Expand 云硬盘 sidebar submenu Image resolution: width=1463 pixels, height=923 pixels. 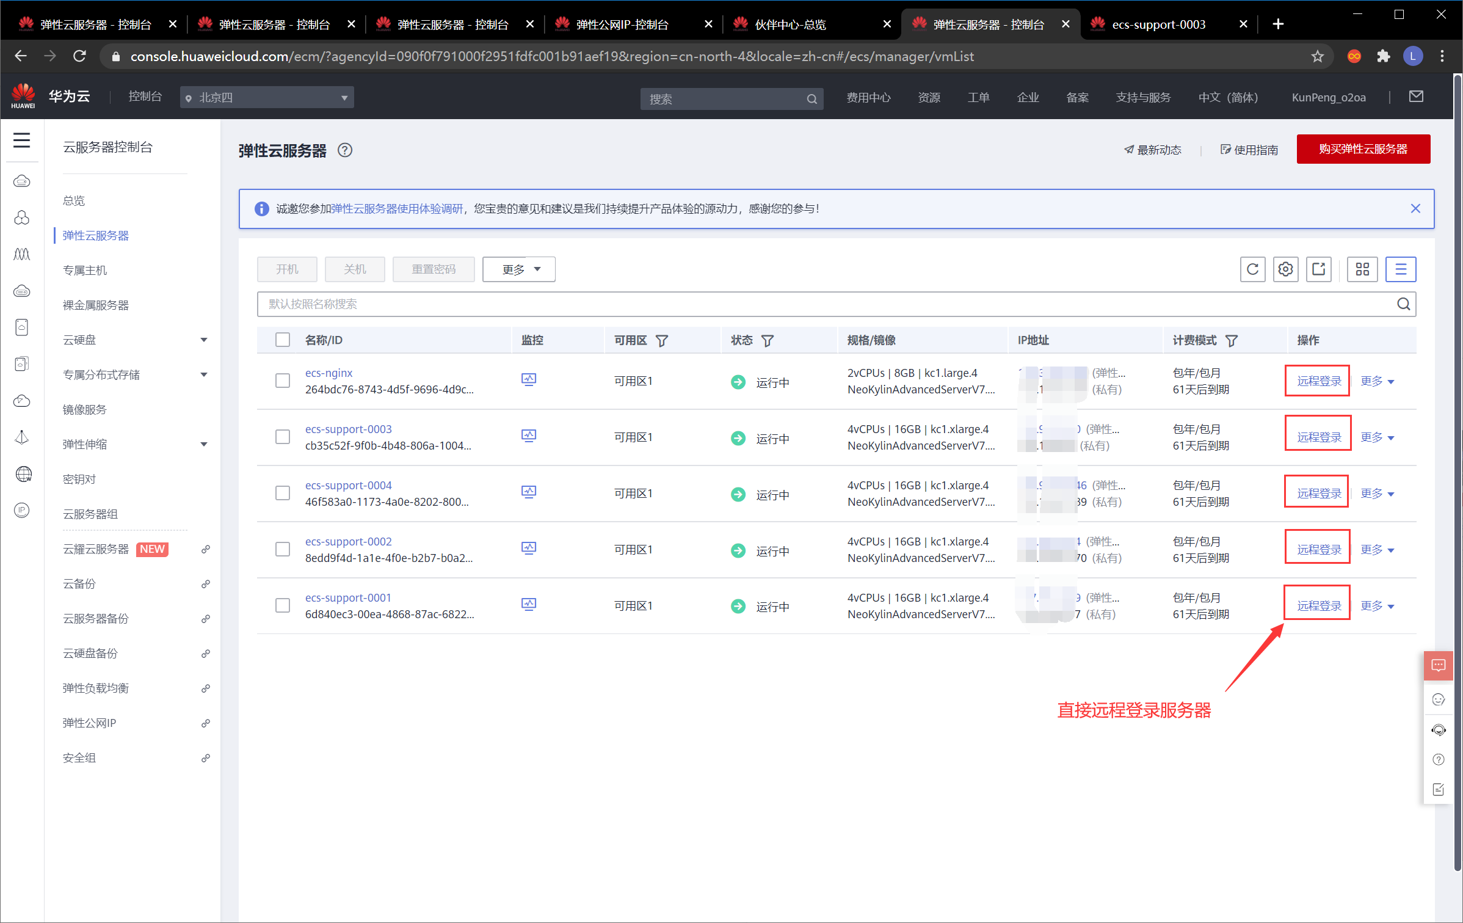(x=136, y=340)
